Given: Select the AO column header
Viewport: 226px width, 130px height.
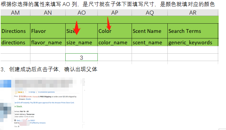Looking at the screenshot, I should click(x=81, y=13).
